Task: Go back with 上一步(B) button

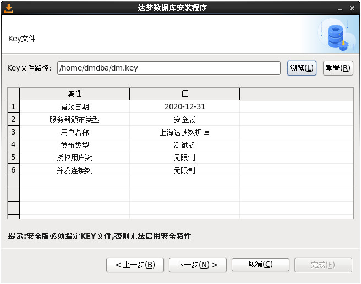Action: pos(135,265)
